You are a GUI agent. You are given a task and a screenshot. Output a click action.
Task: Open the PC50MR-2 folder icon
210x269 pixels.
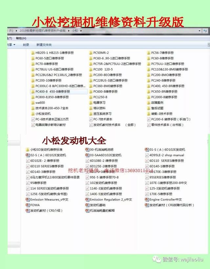tap(91, 53)
